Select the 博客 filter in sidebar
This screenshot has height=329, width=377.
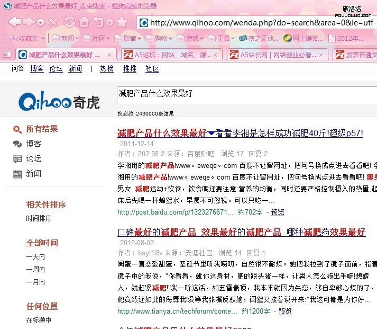[x=33, y=144]
